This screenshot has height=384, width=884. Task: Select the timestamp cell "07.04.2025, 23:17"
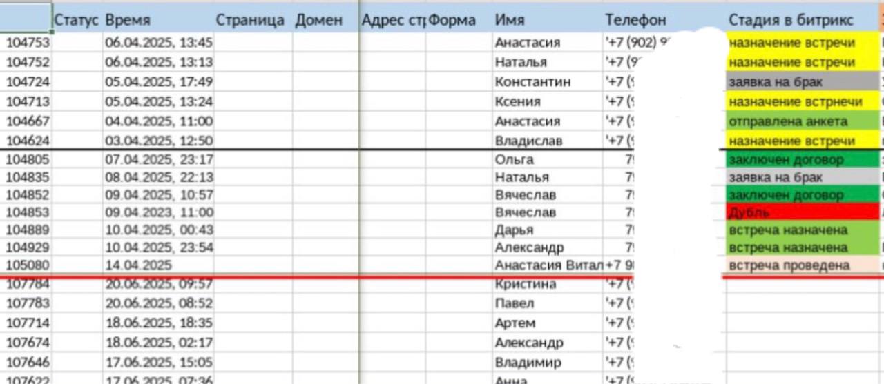pos(159,160)
